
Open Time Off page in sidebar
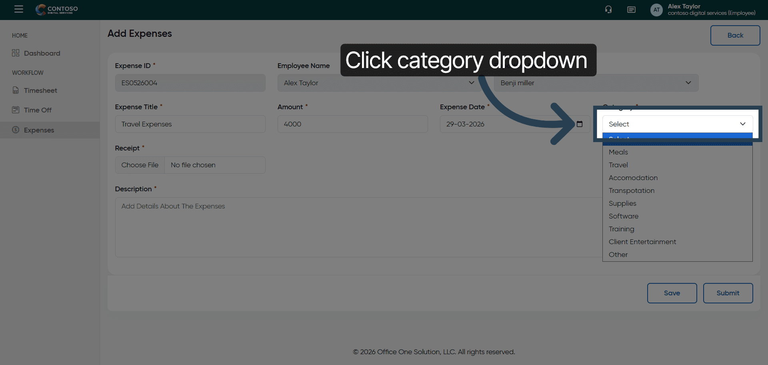click(38, 110)
